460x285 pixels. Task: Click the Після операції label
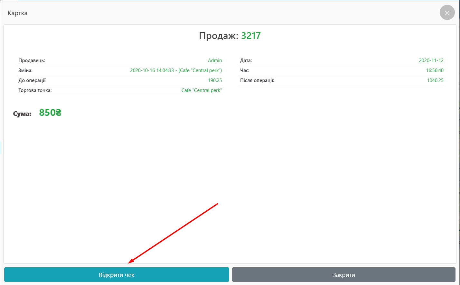(257, 80)
